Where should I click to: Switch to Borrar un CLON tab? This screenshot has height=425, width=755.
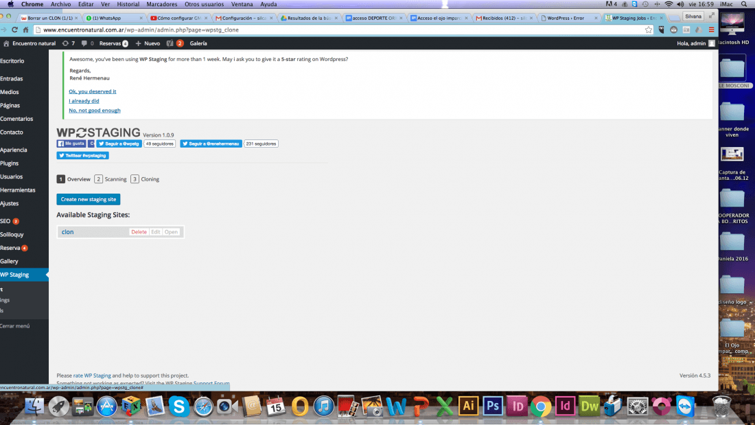[x=49, y=18]
